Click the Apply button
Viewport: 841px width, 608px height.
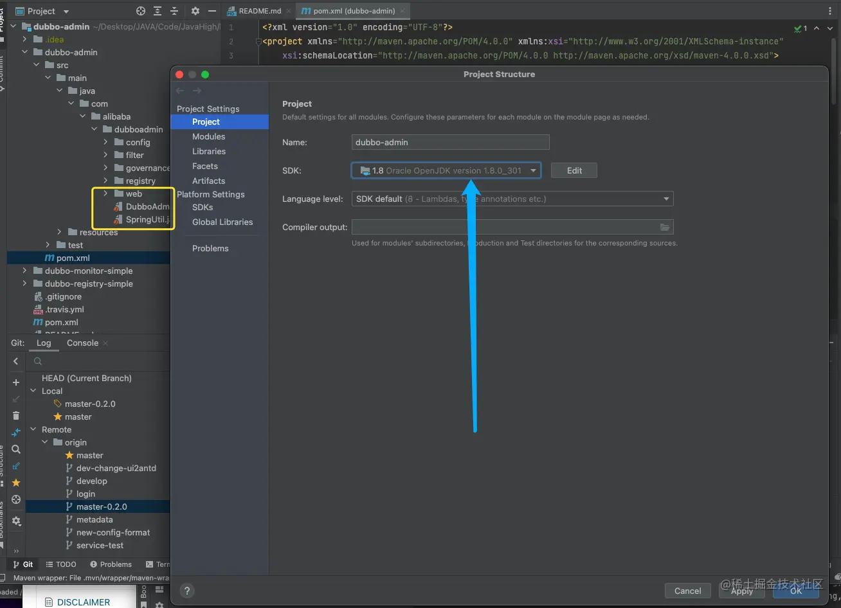741,591
